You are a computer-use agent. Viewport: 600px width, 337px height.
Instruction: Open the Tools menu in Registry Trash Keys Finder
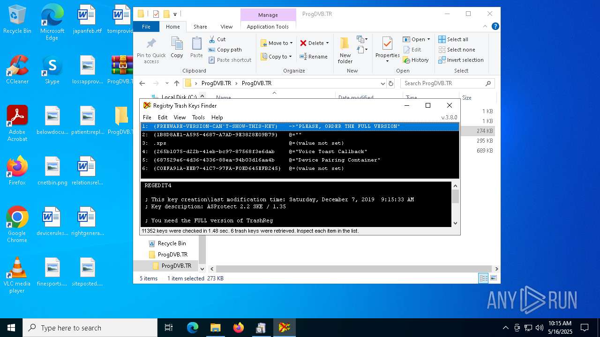198,117
